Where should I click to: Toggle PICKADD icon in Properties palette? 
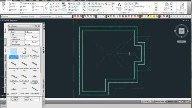(x=33, y=26)
